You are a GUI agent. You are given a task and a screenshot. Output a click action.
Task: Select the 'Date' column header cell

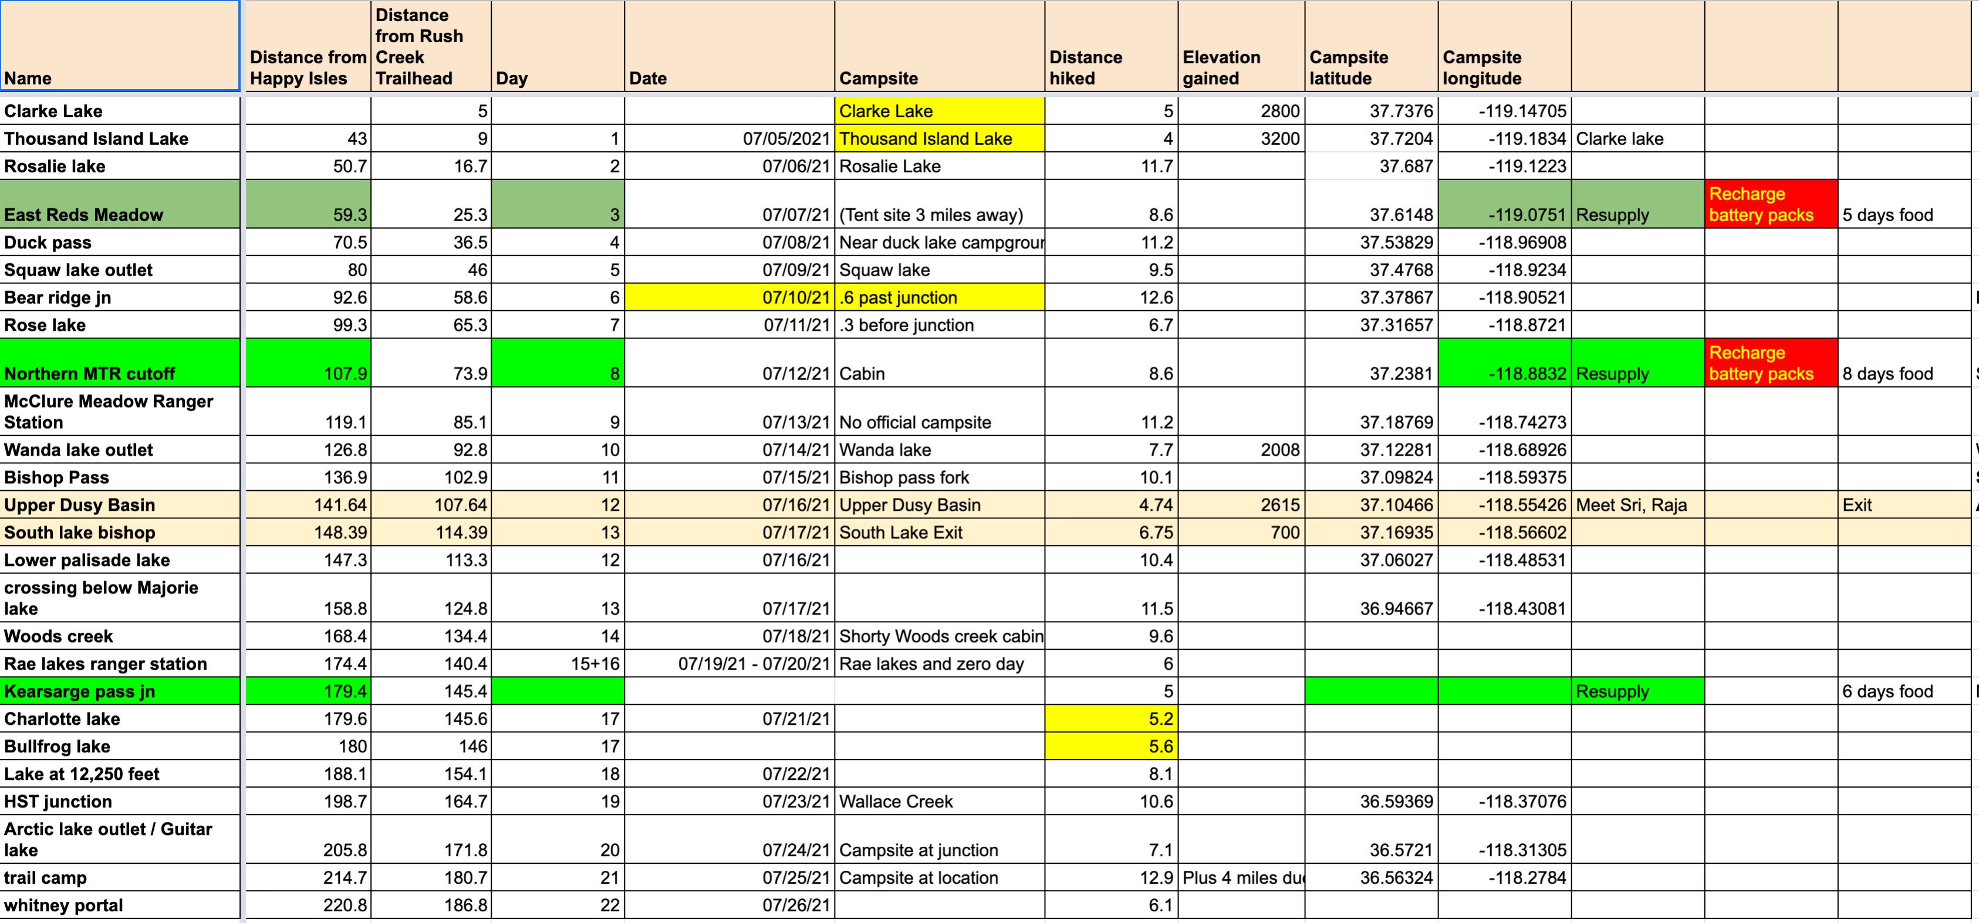(729, 46)
